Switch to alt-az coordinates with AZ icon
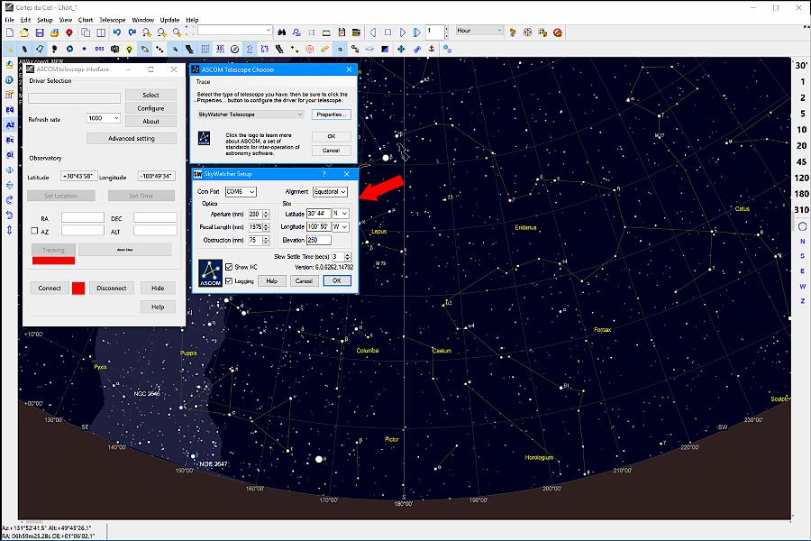The height and width of the screenshot is (541, 811). (10, 124)
